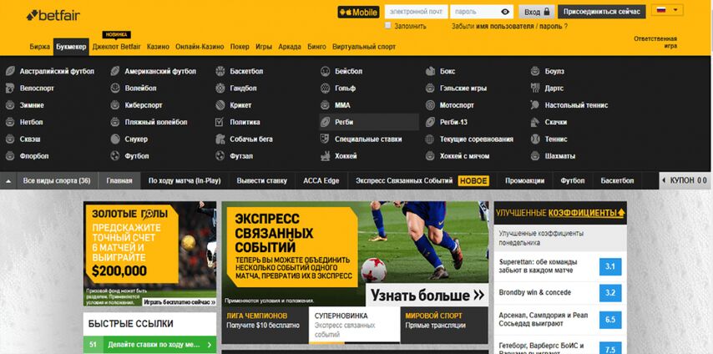713x354 pixels.
Task: Click the football icon beside Футбол
Action: pos(114,156)
